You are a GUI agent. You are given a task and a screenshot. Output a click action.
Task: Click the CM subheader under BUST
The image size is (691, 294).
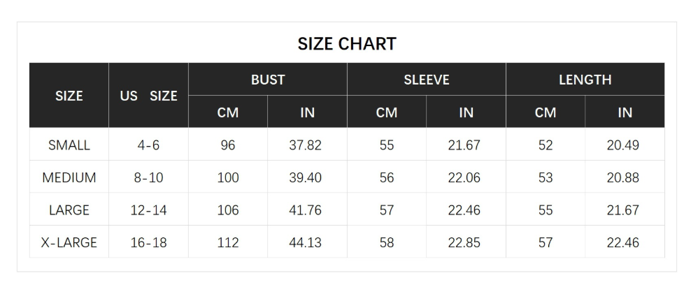point(228,112)
